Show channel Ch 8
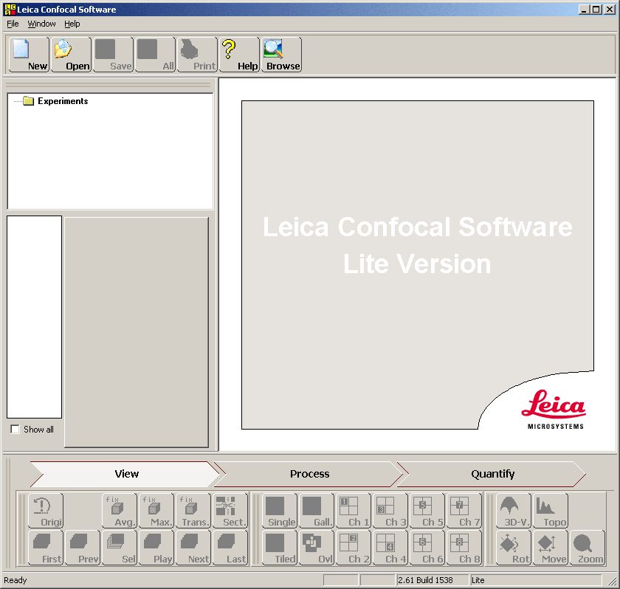620x589 pixels. click(464, 548)
